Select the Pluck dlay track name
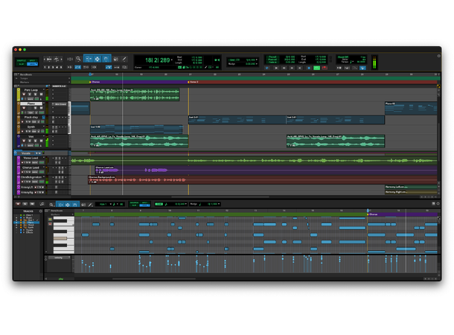Image resolution: width=454 pixels, height=335 pixels. click(31, 118)
